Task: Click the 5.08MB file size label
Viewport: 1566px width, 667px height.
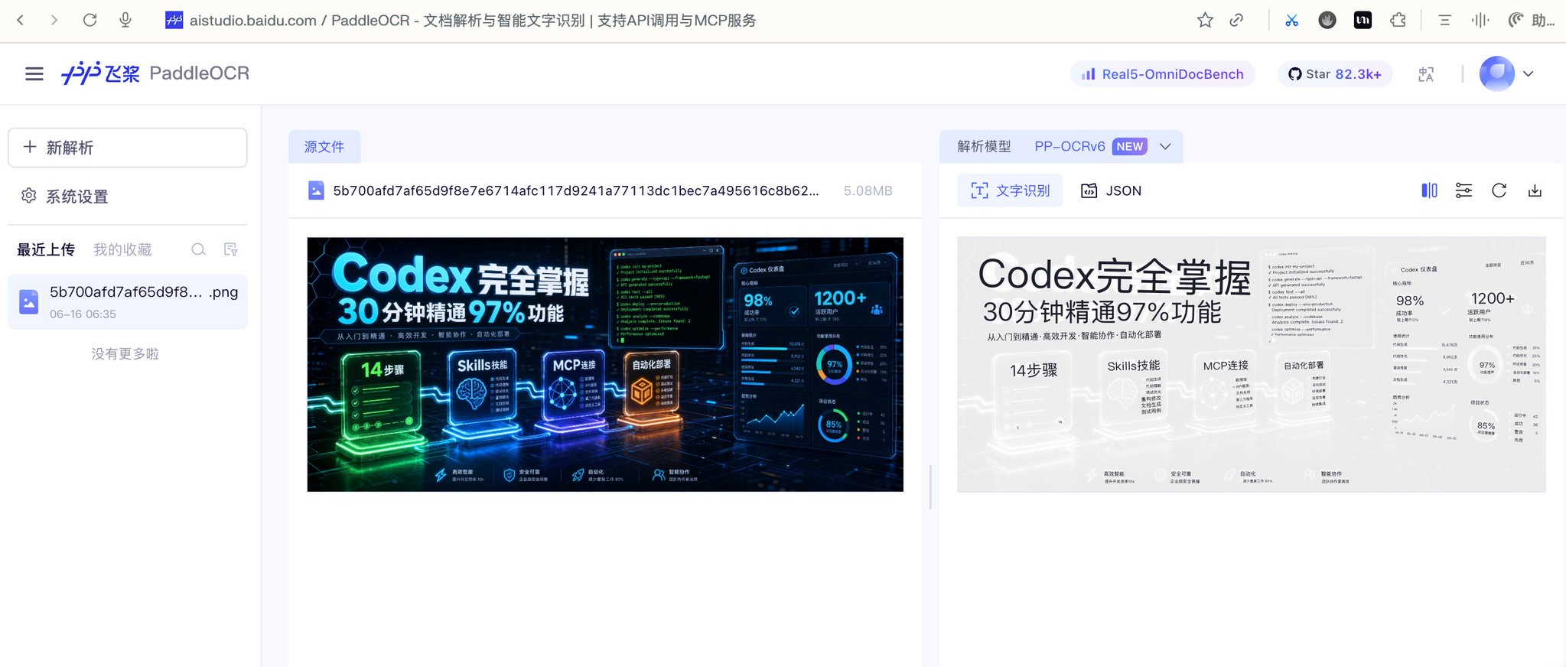Action: [x=868, y=190]
